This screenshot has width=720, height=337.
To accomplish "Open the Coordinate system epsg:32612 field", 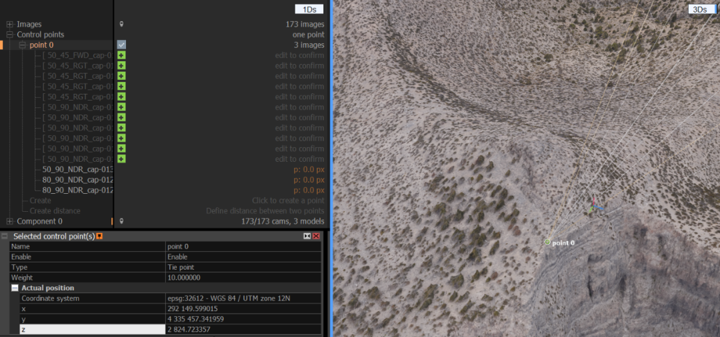I will (243, 298).
